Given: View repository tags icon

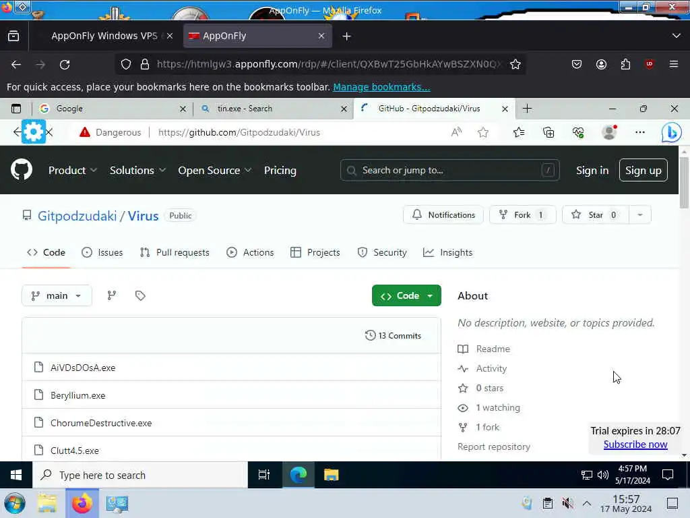Looking at the screenshot, I should click(x=140, y=295).
